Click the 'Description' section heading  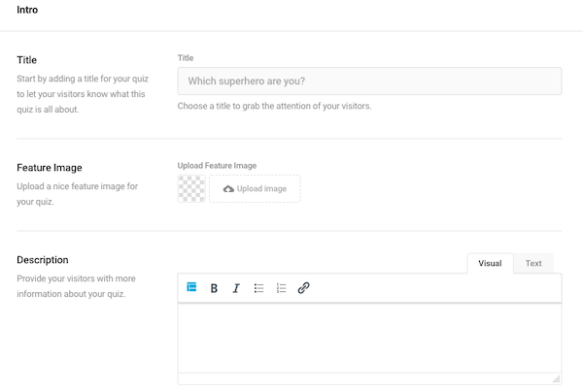[x=43, y=260]
